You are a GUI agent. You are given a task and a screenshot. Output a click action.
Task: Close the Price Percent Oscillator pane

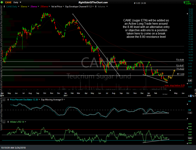point(4,99)
